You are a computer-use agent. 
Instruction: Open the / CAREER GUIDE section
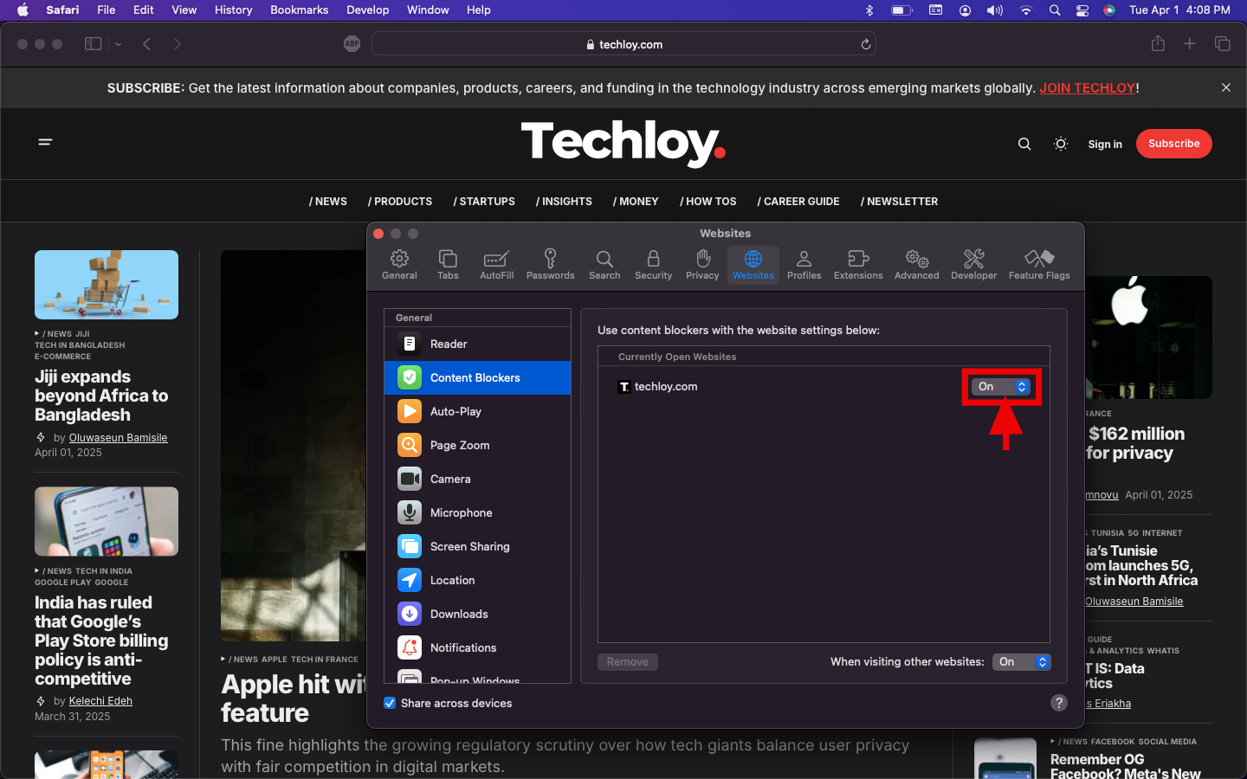(798, 202)
